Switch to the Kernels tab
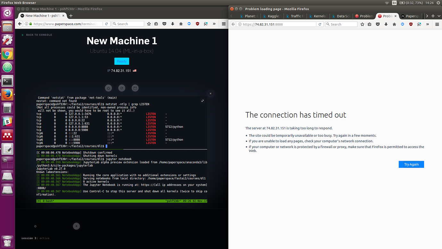Viewport: 442px width, 249px height. tap(318, 16)
